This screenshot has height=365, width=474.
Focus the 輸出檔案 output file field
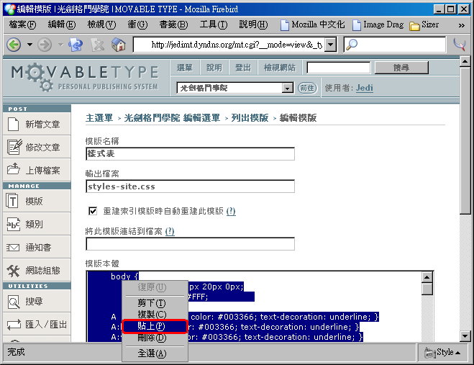point(190,186)
